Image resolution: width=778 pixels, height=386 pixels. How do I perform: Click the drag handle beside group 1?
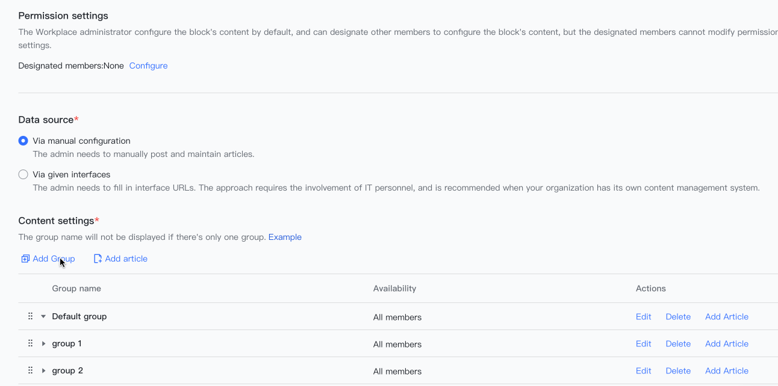point(30,343)
